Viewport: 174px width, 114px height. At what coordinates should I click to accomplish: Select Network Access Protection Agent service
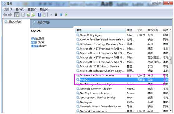pyautogui.click(x=122, y=107)
